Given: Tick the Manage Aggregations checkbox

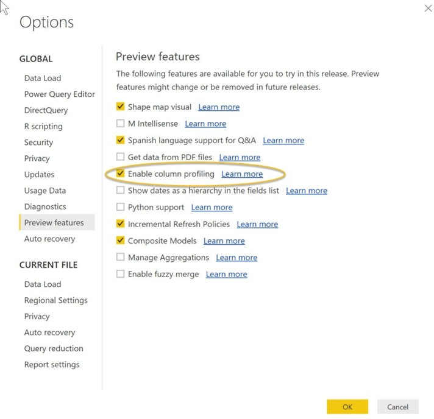Looking at the screenshot, I should pos(120,258).
